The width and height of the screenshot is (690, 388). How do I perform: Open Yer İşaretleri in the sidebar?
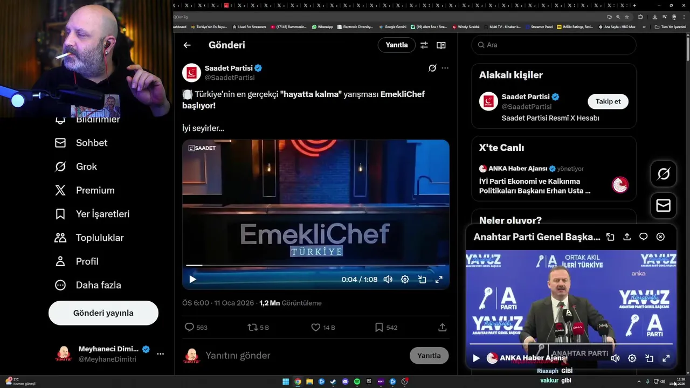click(92, 214)
